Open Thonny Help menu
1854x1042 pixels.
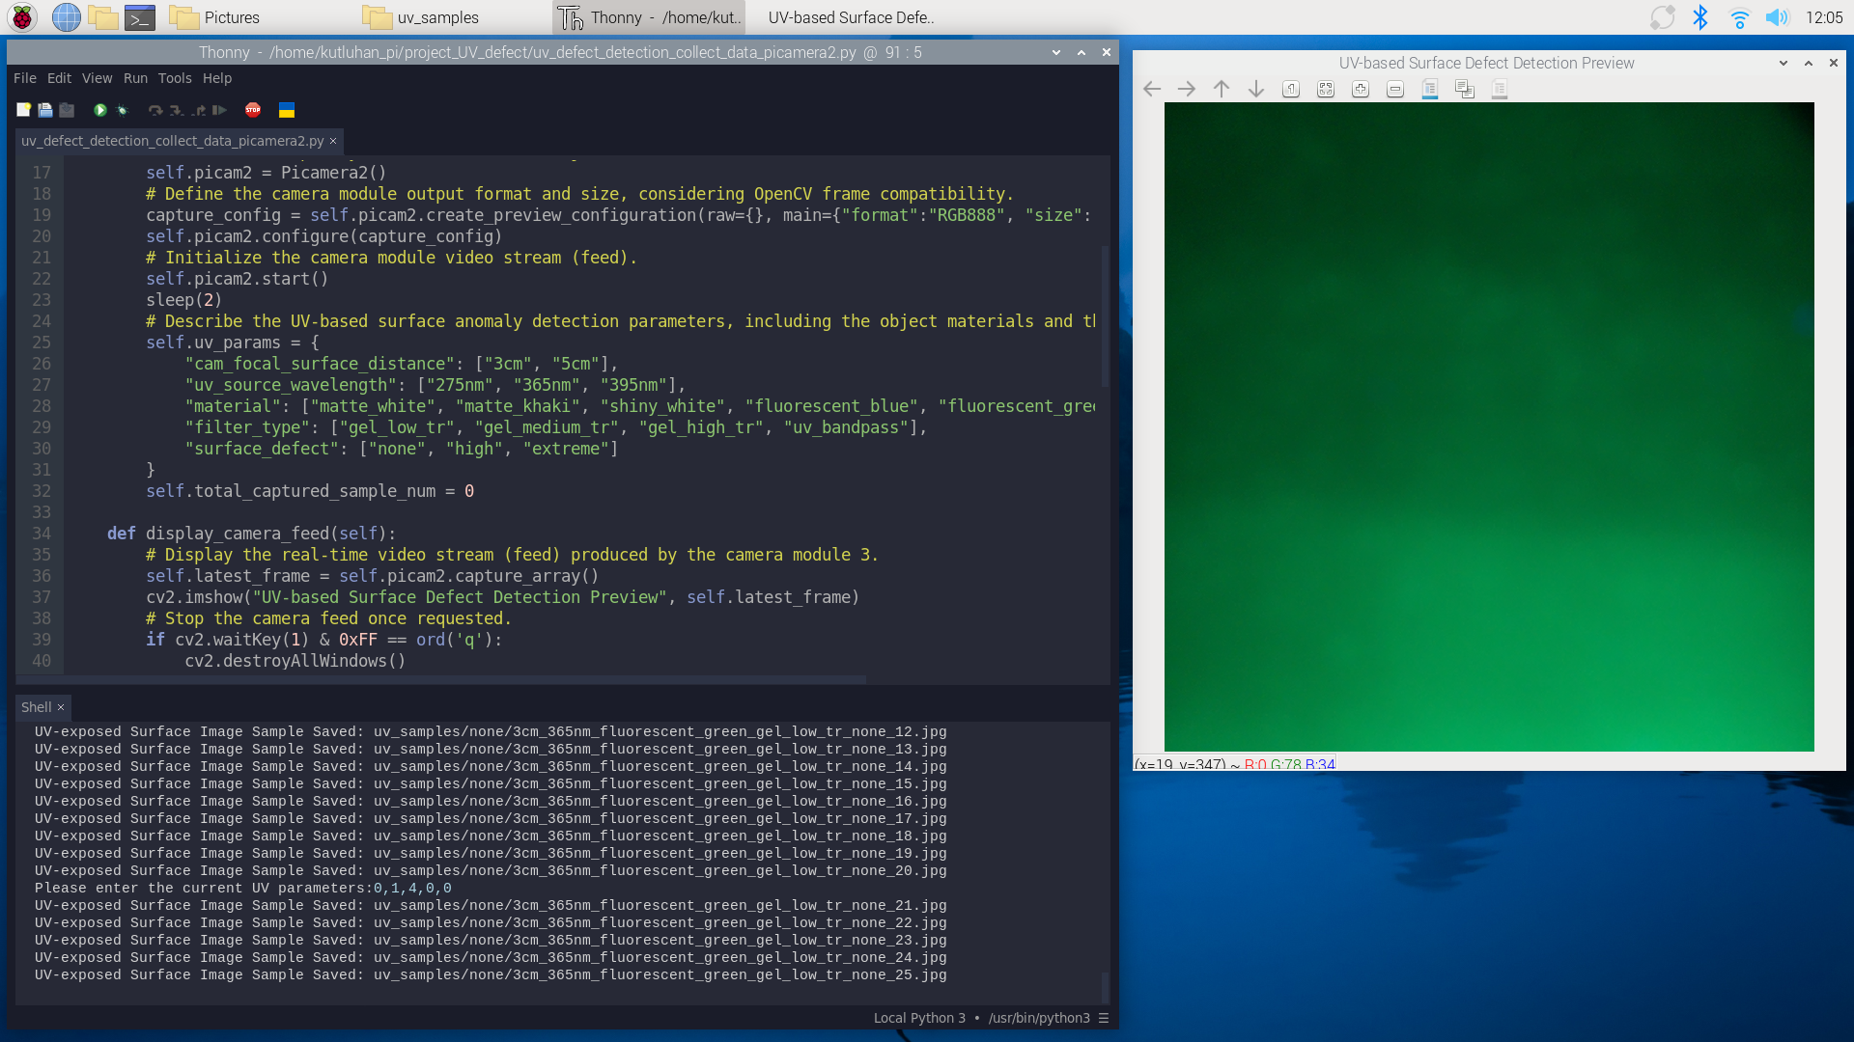217,78
